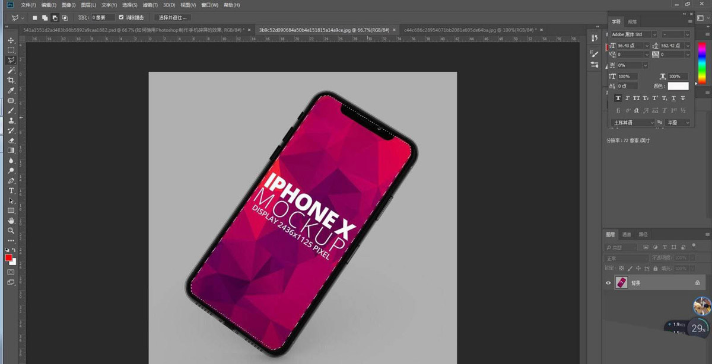This screenshot has height=364, width=712.
Task: Select the Eyedropper tool
Action: [11, 91]
